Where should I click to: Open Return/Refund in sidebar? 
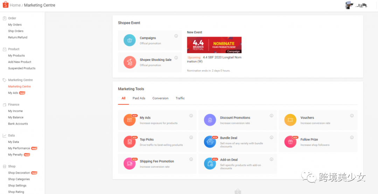pyautogui.click(x=17, y=37)
